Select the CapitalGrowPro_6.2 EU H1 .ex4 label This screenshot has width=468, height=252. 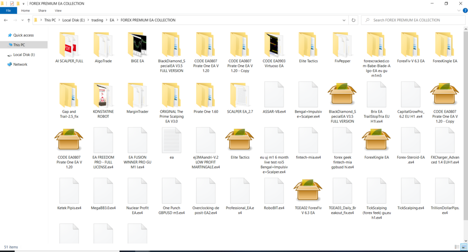point(411,114)
